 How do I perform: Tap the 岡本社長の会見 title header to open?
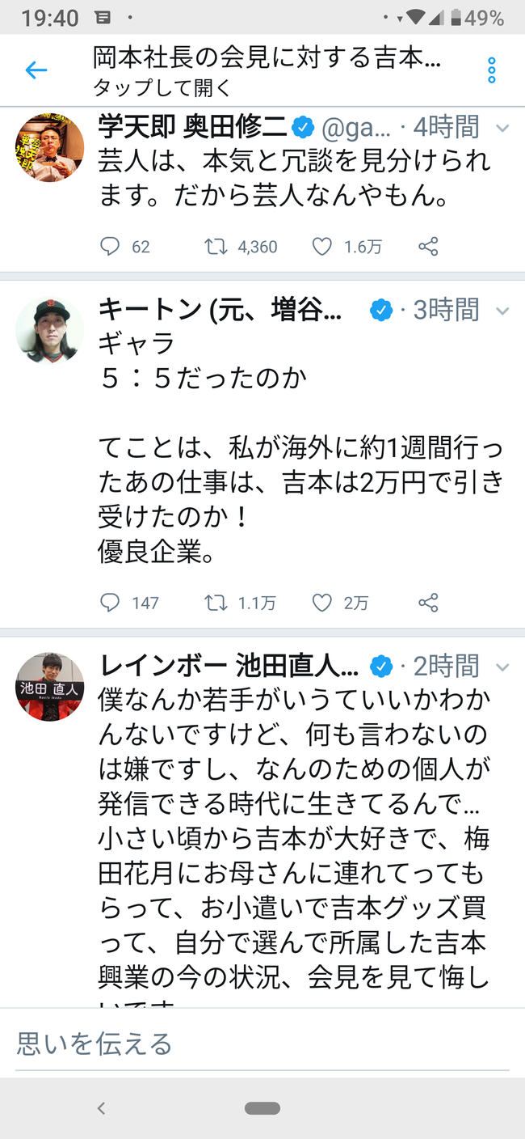tap(267, 70)
